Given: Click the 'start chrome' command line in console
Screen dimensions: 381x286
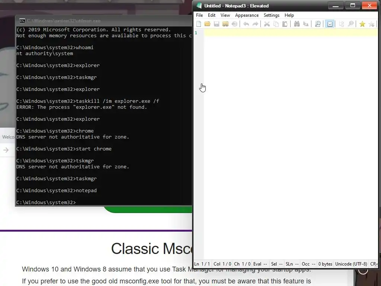Looking at the screenshot, I should (64, 149).
